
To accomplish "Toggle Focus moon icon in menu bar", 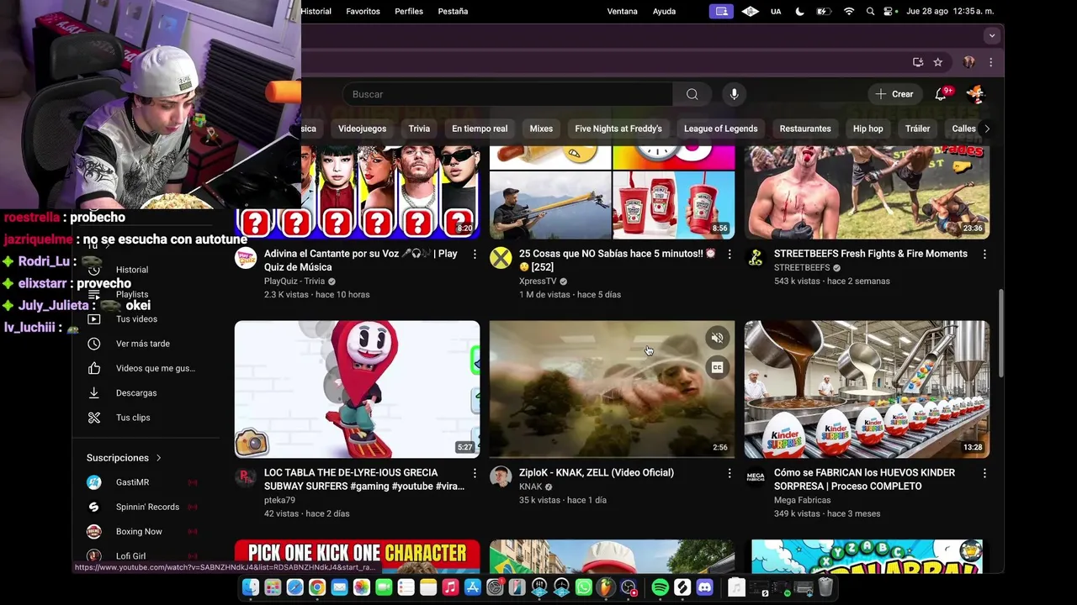I will click(x=799, y=11).
